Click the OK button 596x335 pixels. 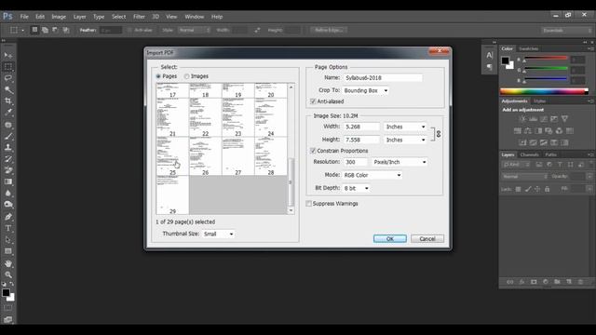[390, 238]
